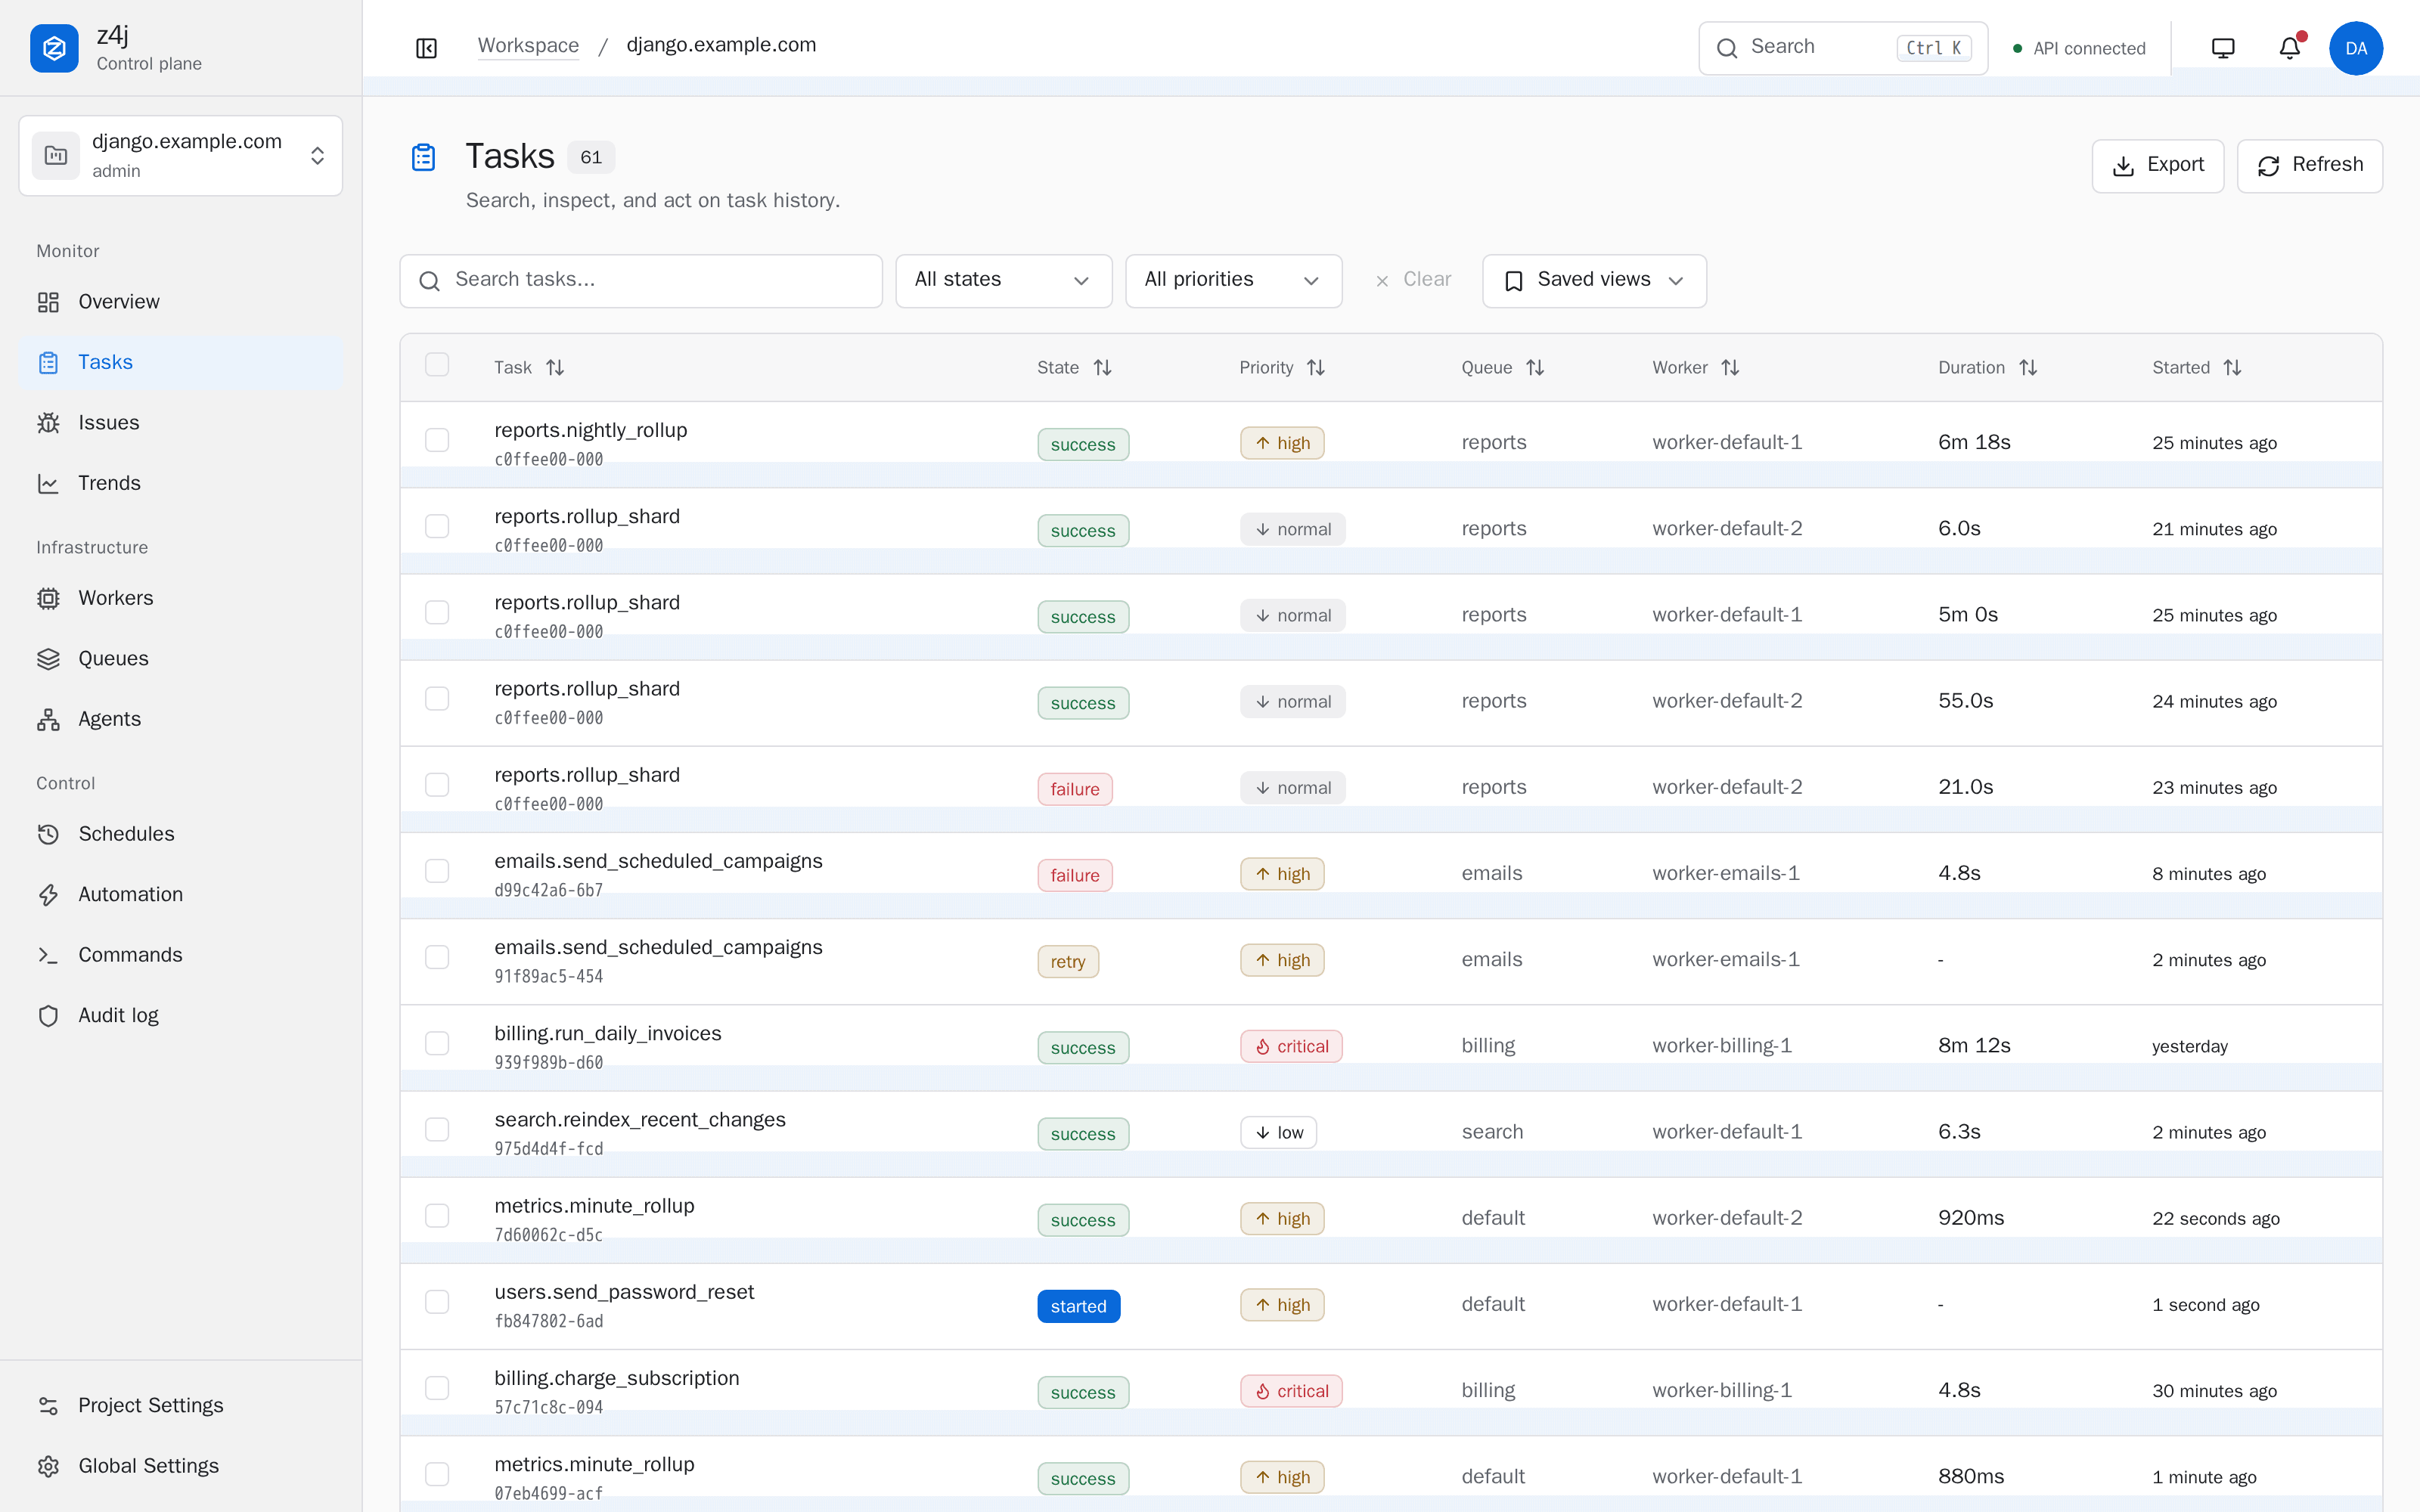Image resolution: width=2420 pixels, height=1512 pixels.
Task: Sort by Started column arrows
Action: coord(2231,368)
